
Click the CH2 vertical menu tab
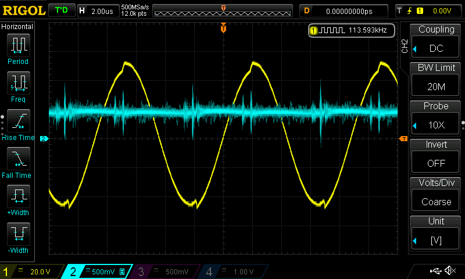coord(405,46)
